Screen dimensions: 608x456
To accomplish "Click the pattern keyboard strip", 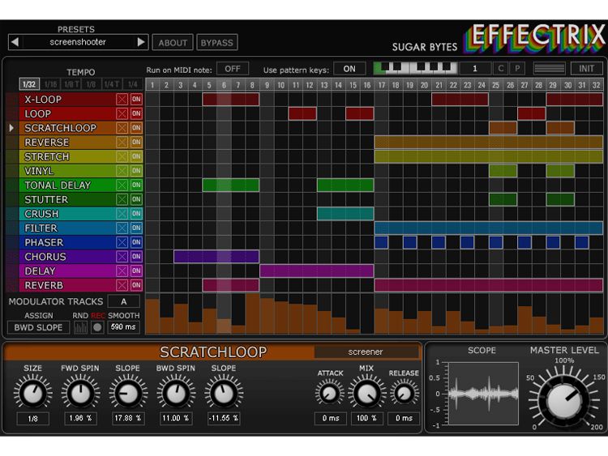I will coord(415,68).
